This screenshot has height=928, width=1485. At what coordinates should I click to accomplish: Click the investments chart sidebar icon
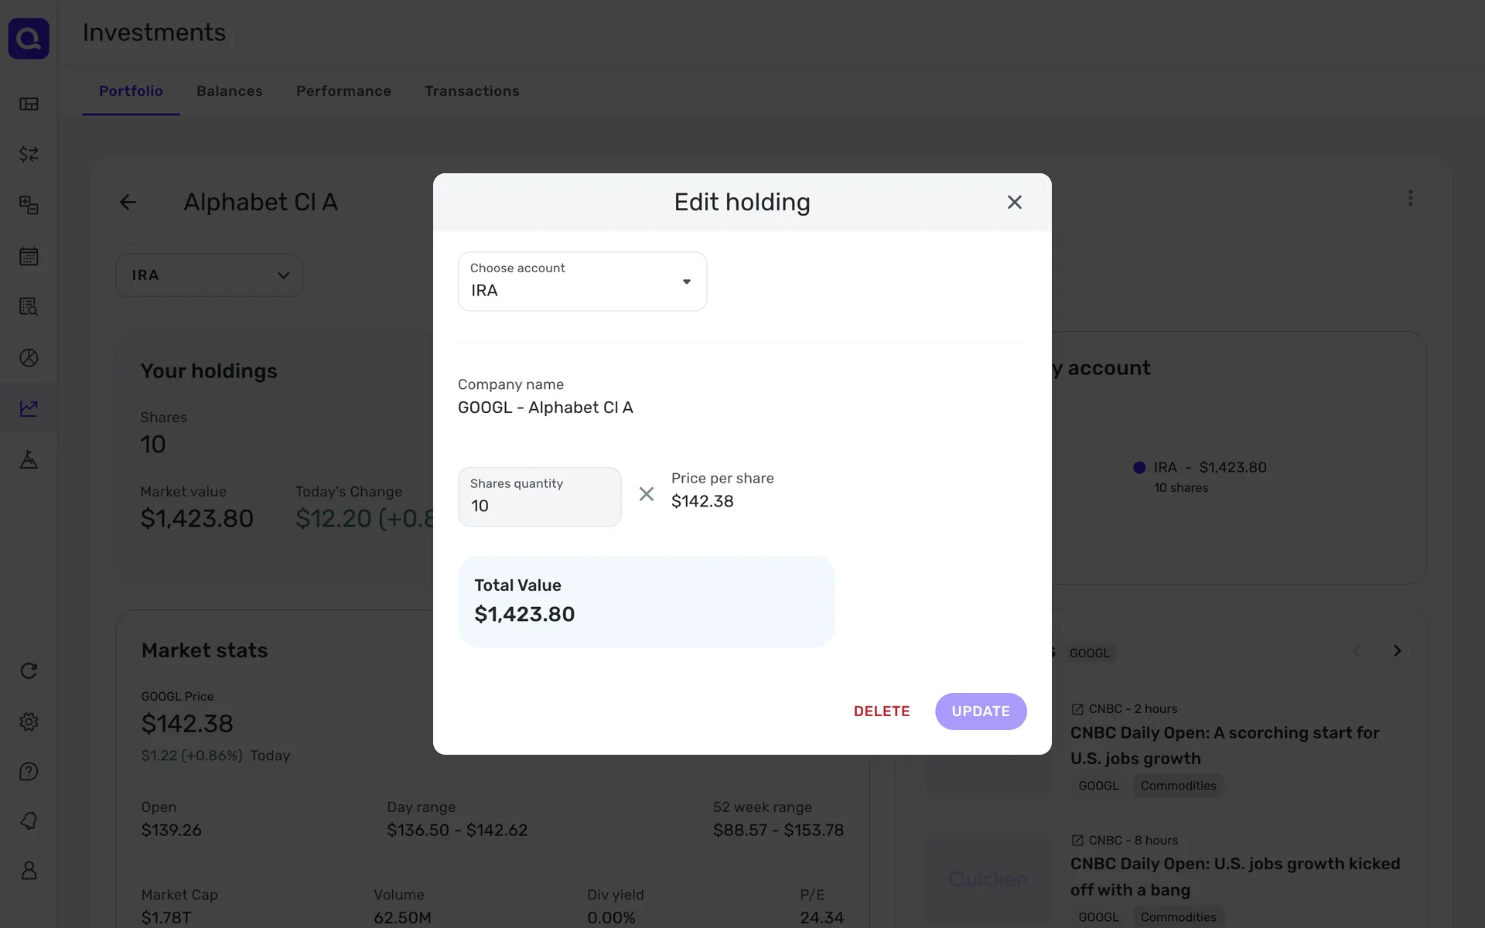pos(29,408)
